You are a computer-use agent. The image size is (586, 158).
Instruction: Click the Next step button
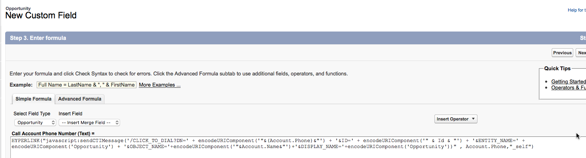581,53
